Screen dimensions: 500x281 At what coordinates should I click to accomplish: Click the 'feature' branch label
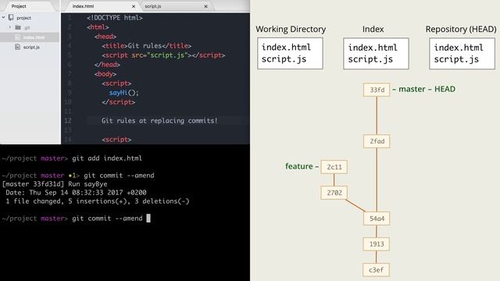click(x=298, y=166)
